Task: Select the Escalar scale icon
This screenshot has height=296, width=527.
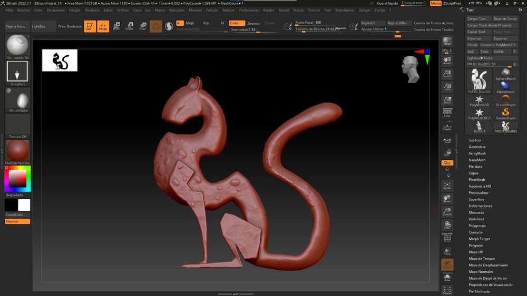Action: [x=130, y=26]
